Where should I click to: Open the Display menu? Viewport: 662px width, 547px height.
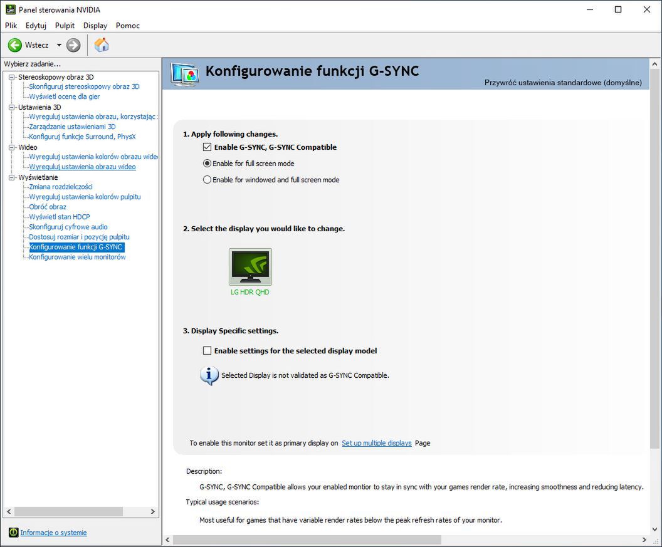(x=95, y=25)
